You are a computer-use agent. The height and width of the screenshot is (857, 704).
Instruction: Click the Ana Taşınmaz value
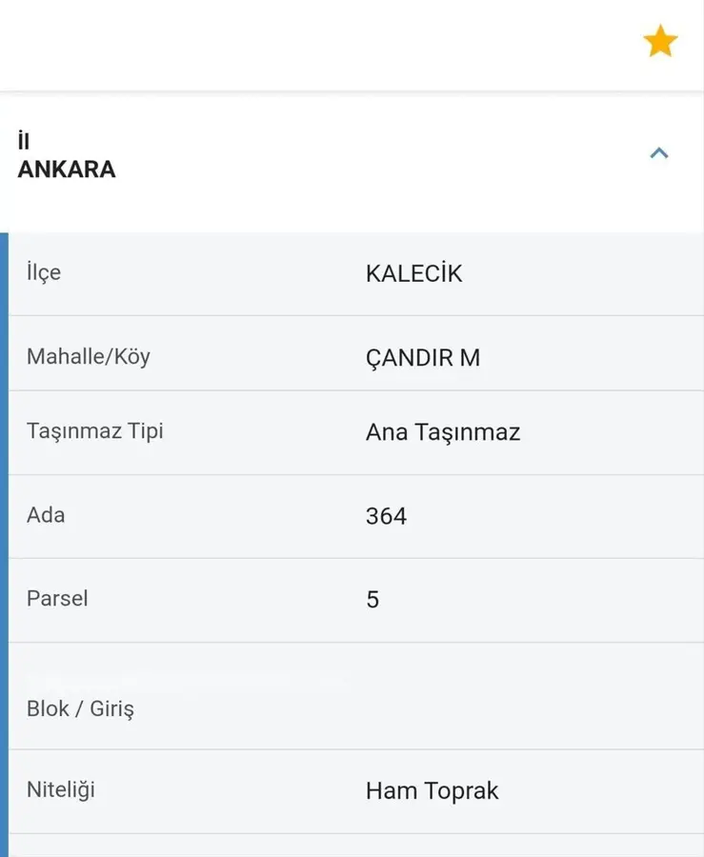pyautogui.click(x=443, y=432)
